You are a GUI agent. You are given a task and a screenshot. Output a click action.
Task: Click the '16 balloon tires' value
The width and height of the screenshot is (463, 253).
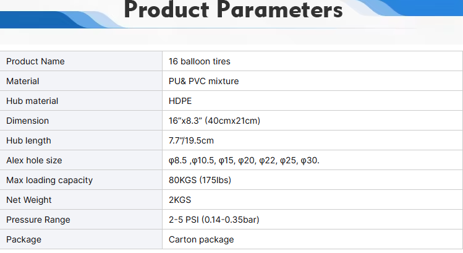point(199,61)
